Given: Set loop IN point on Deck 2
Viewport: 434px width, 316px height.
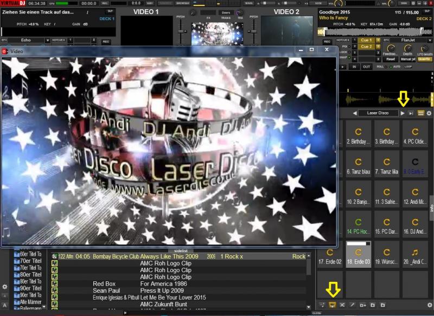Looking at the screenshot, I should click(354, 67).
